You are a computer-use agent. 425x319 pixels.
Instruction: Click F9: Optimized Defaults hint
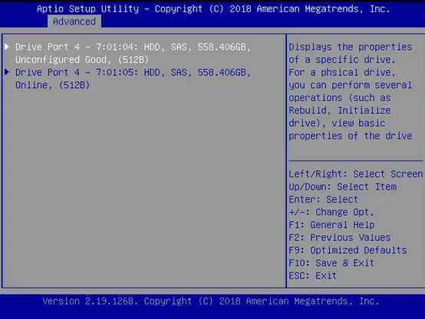pyautogui.click(x=348, y=250)
